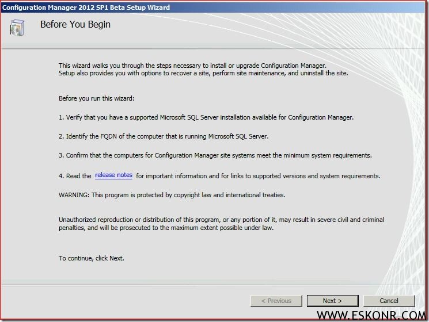The width and height of the screenshot is (429, 322).
Task: Open the release notes link
Action: (x=113, y=175)
